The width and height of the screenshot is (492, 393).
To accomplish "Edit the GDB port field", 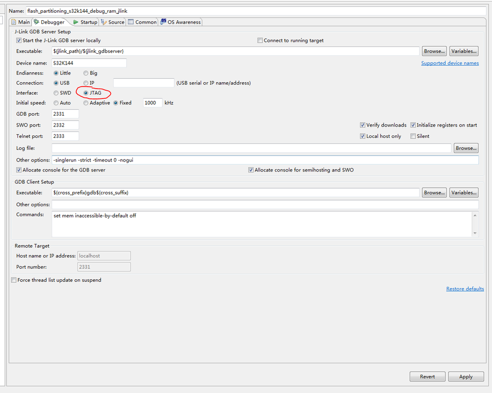I will click(x=66, y=114).
